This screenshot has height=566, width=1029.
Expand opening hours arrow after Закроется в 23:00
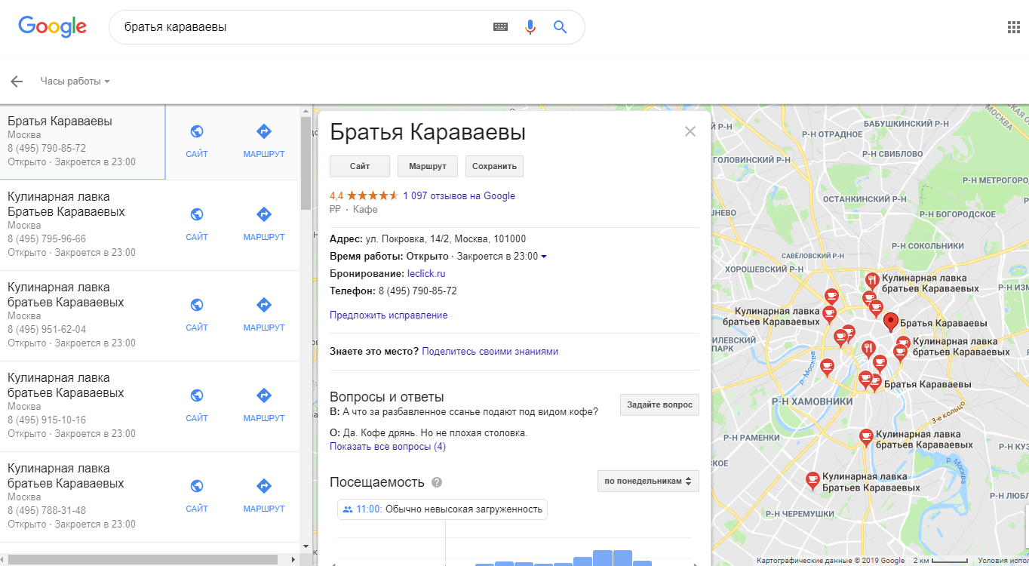point(544,257)
